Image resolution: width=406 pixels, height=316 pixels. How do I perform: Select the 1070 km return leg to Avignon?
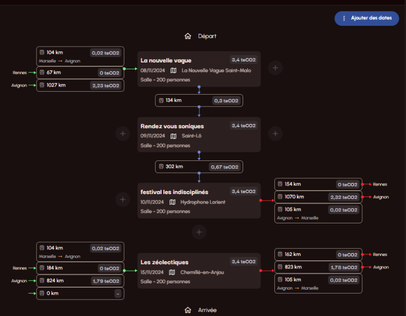(318, 197)
